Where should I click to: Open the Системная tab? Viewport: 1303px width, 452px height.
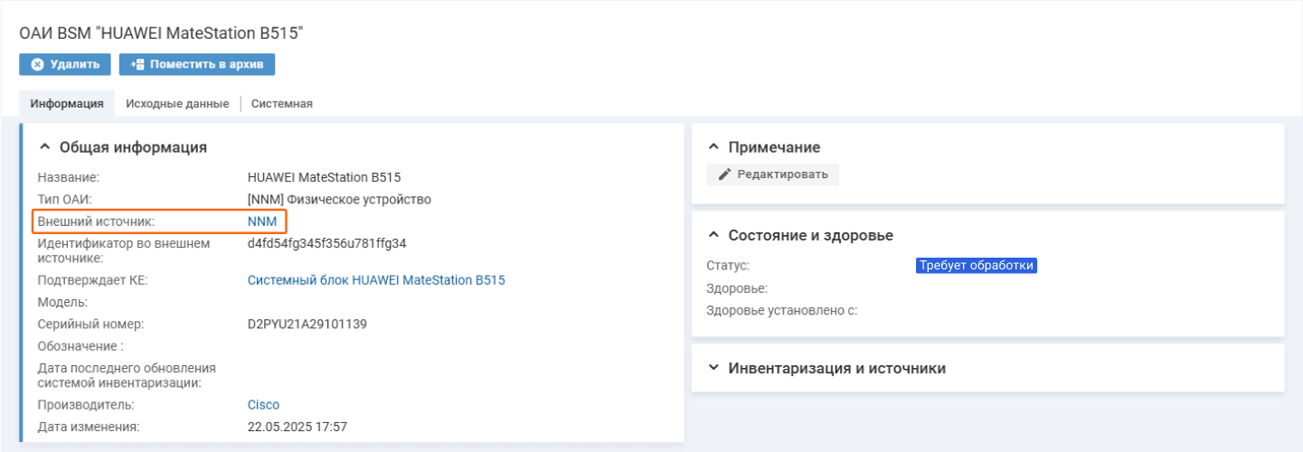click(282, 103)
